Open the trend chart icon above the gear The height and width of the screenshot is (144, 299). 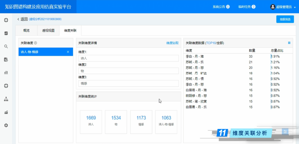point(6,112)
